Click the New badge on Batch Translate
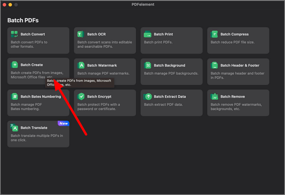 [63, 123]
